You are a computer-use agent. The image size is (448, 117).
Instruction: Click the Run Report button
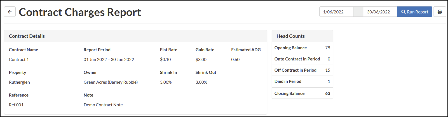414,12
